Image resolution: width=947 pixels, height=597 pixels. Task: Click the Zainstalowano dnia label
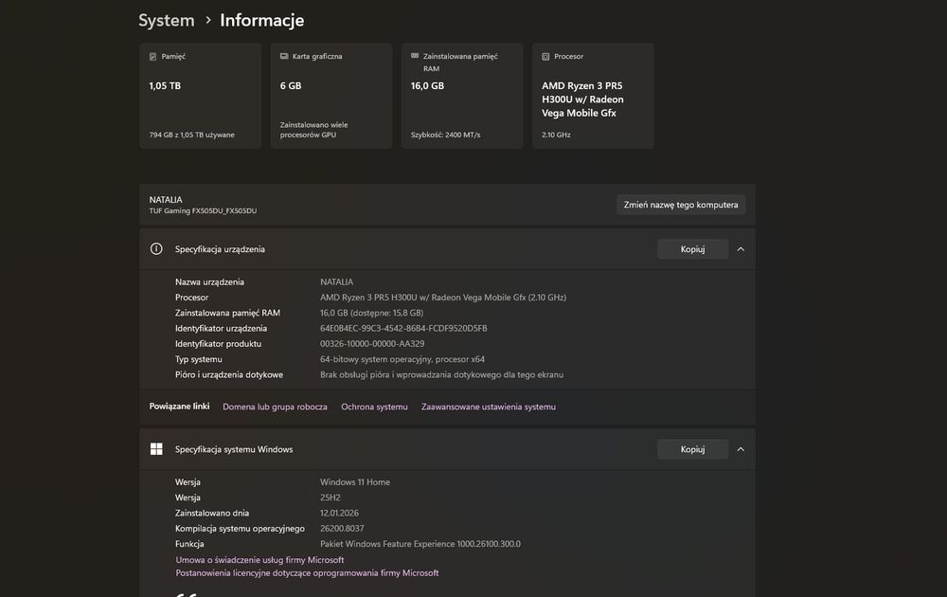click(212, 513)
